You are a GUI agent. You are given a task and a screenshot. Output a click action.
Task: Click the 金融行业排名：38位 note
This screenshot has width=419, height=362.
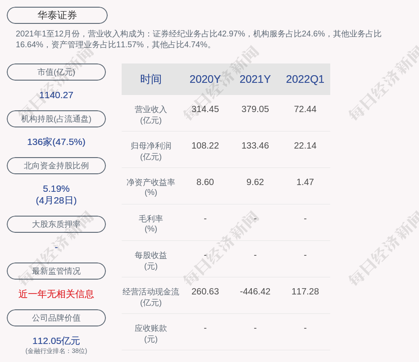tap(56, 351)
